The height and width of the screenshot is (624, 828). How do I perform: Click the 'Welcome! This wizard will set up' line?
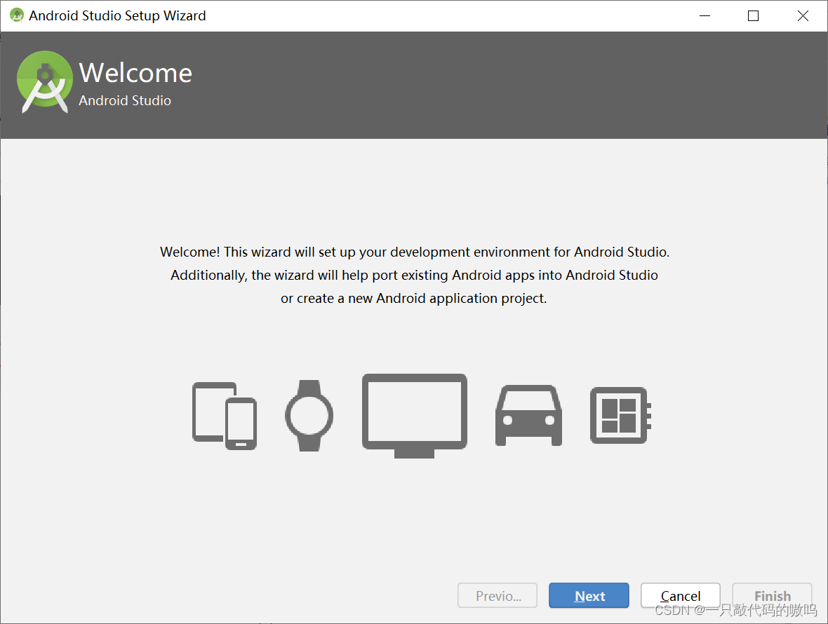click(415, 252)
